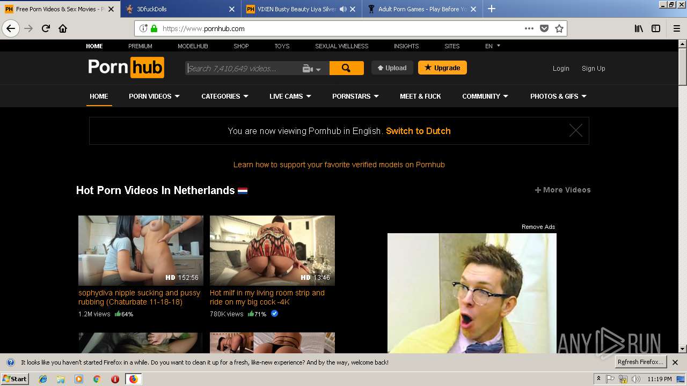Click the Upload button
Image resolution: width=687 pixels, height=386 pixels.
(x=392, y=68)
